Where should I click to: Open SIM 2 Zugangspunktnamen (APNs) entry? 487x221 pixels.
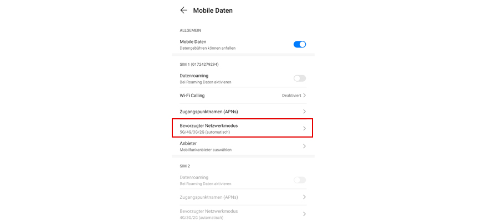243,197
